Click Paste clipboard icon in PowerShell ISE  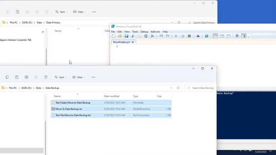(146, 36)
